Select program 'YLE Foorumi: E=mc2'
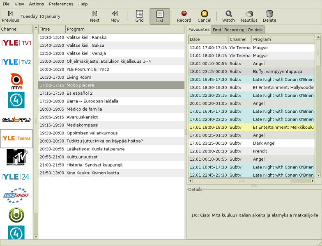This screenshot has width=322, height=246. [x=111, y=69]
